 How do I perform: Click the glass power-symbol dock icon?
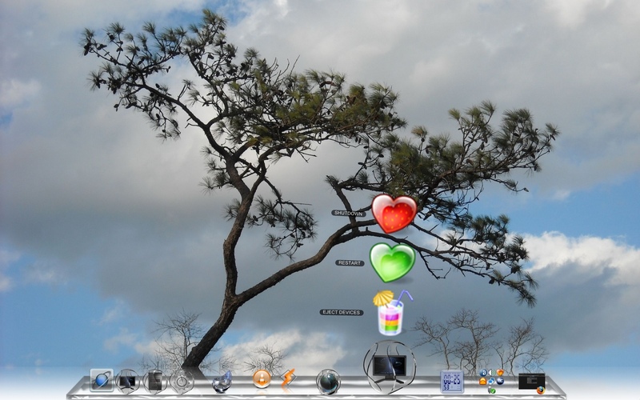tap(182, 382)
